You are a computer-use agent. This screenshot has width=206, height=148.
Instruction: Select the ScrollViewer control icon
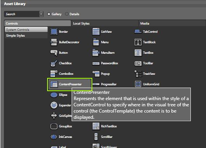(96, 146)
